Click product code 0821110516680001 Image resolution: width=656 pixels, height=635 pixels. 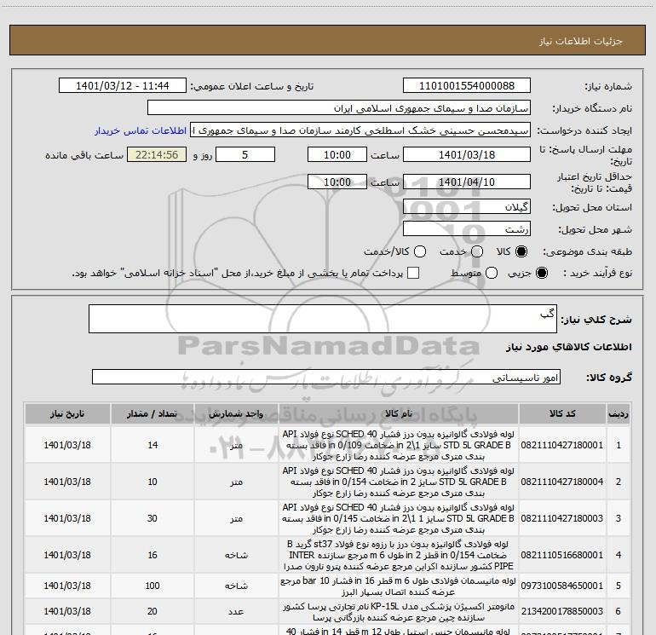click(562, 555)
